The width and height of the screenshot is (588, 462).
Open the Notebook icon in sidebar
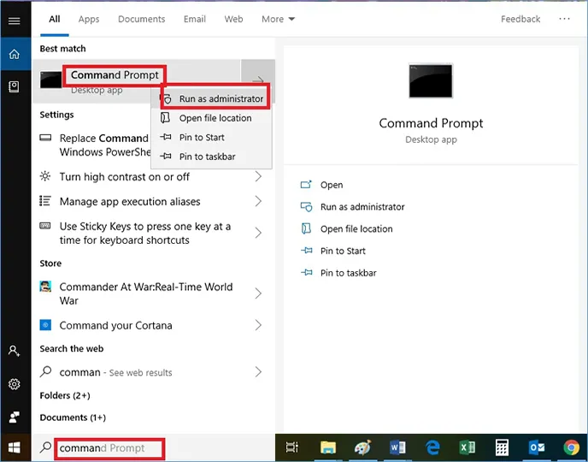click(x=14, y=87)
